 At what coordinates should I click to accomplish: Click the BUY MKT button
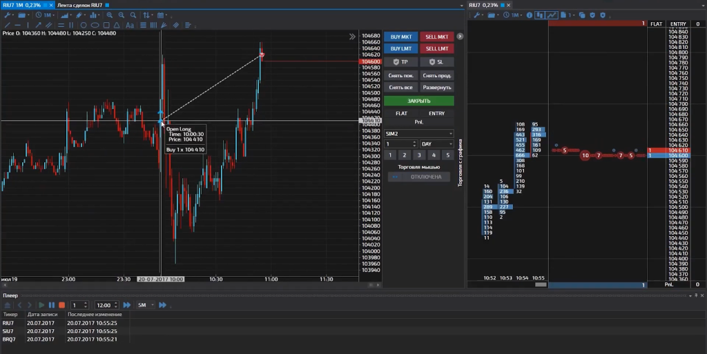(x=400, y=37)
